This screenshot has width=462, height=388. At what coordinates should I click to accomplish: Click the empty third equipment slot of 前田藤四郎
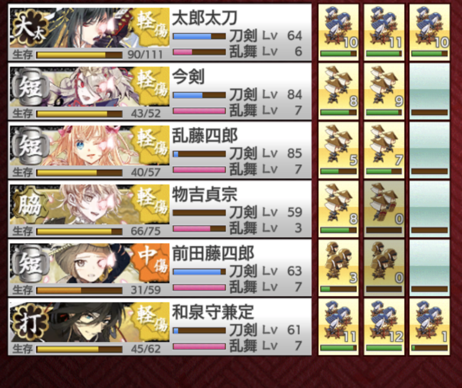(x=429, y=268)
